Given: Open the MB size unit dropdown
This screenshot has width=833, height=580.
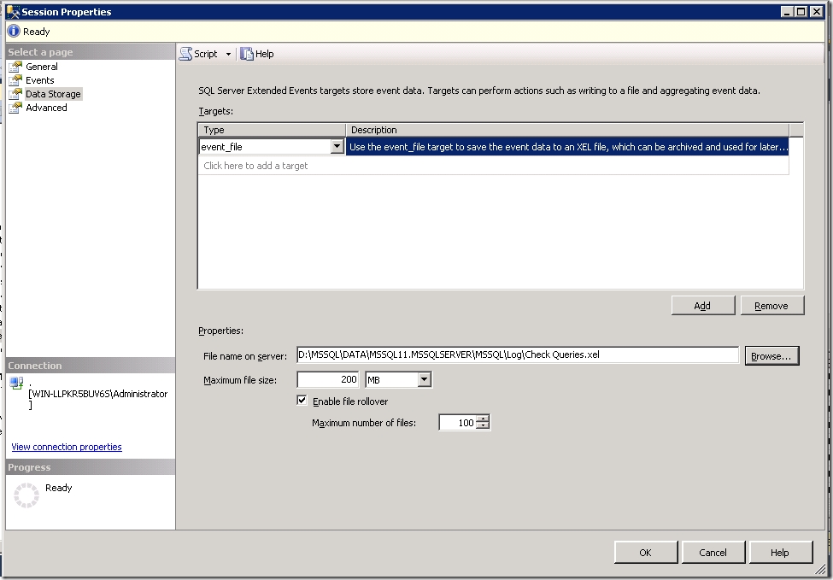Looking at the screenshot, I should (424, 379).
